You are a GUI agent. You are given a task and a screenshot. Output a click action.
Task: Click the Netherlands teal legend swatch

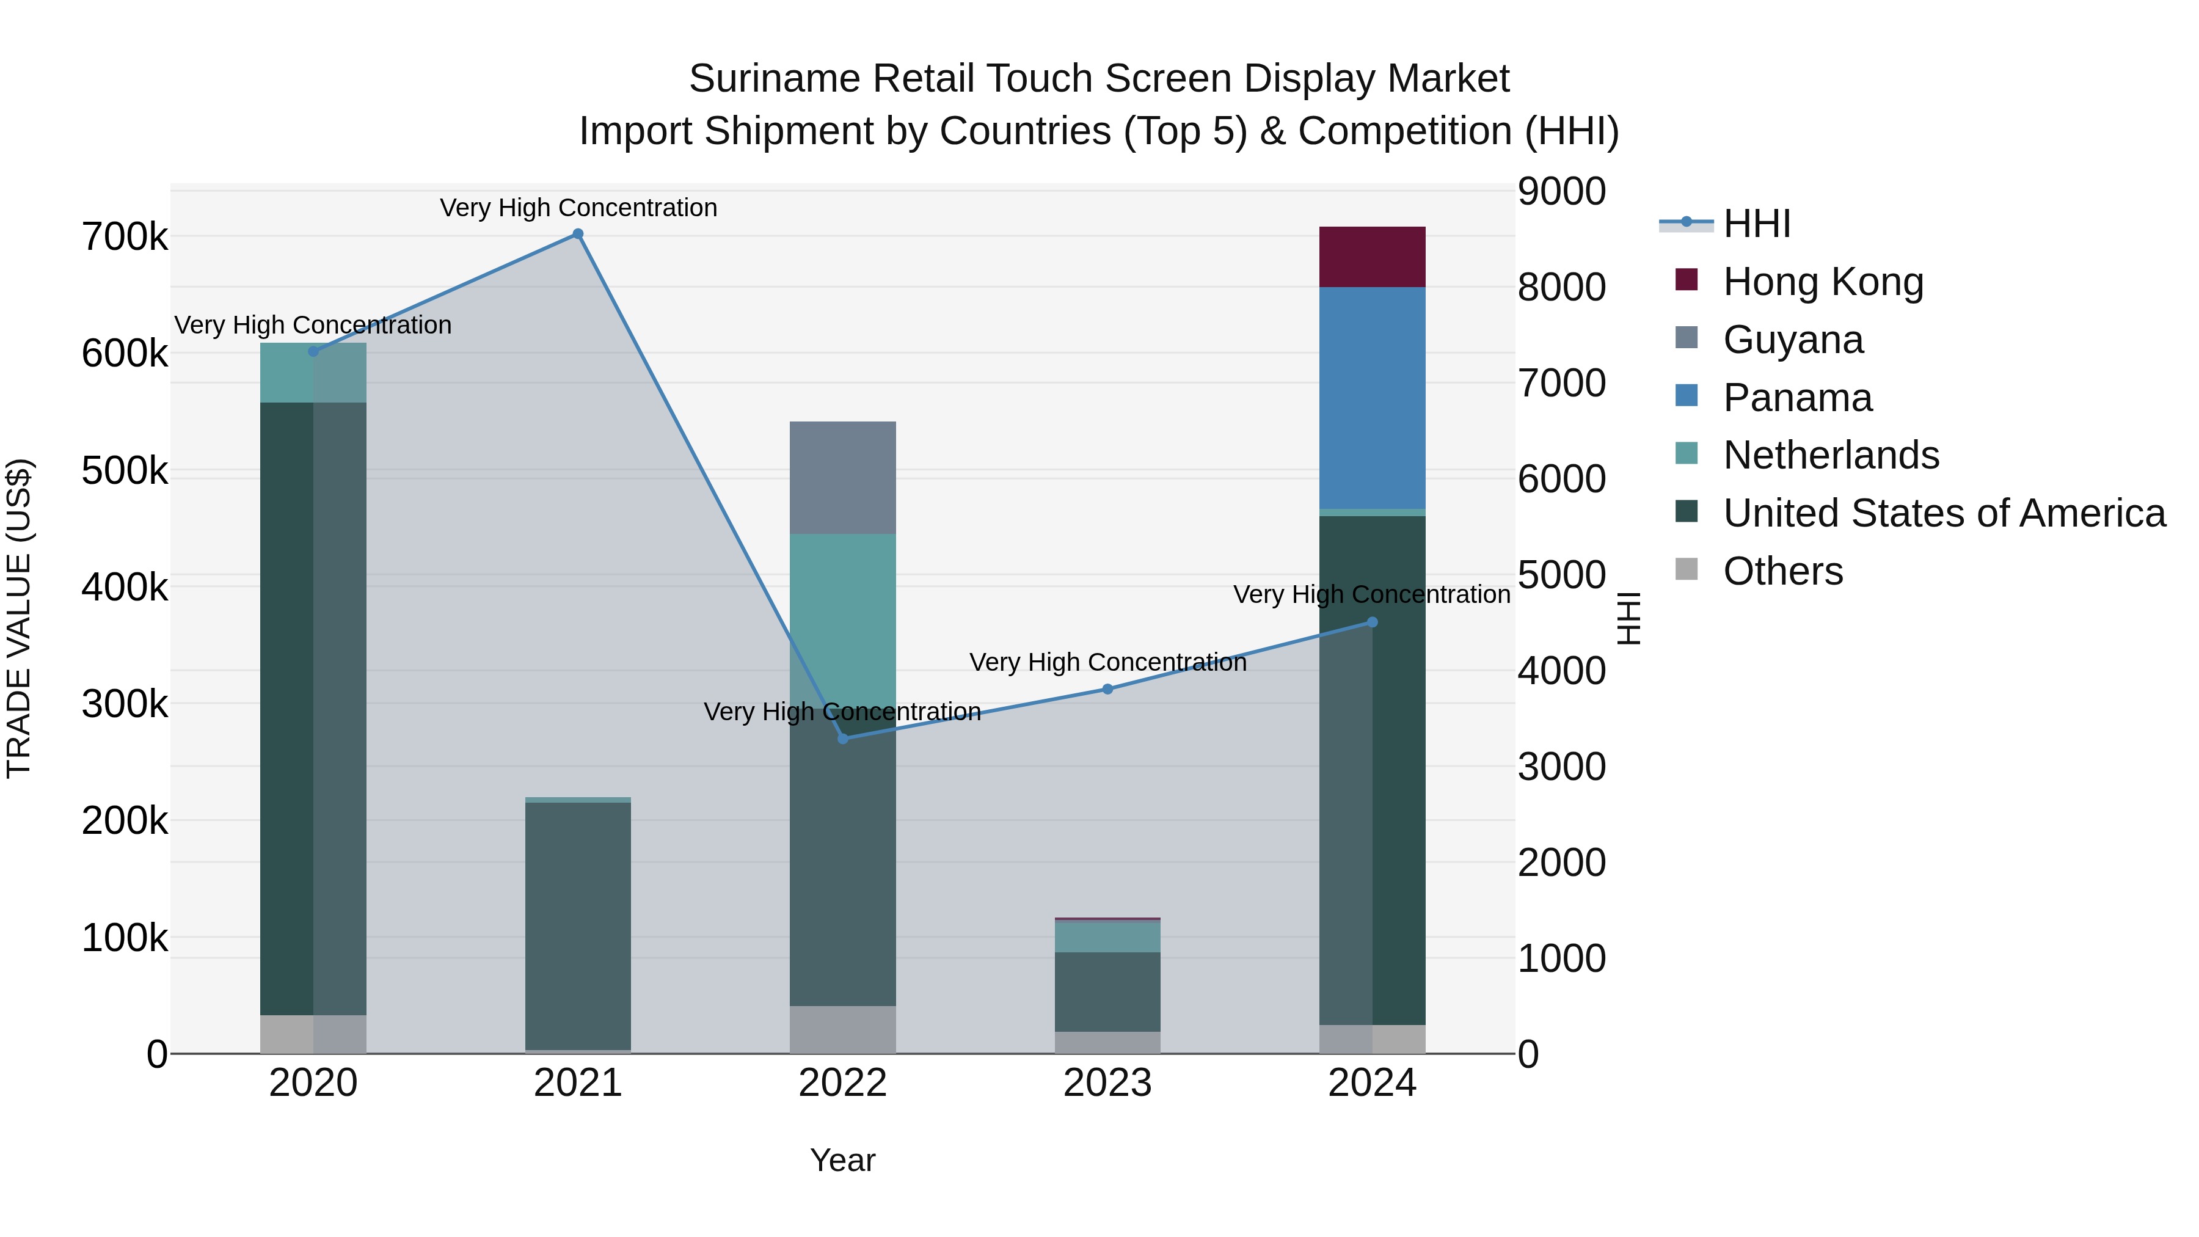click(x=1687, y=453)
